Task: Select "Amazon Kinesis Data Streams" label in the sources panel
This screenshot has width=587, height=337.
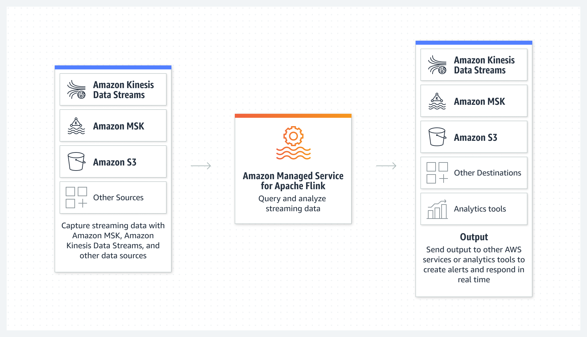Action: coord(123,90)
